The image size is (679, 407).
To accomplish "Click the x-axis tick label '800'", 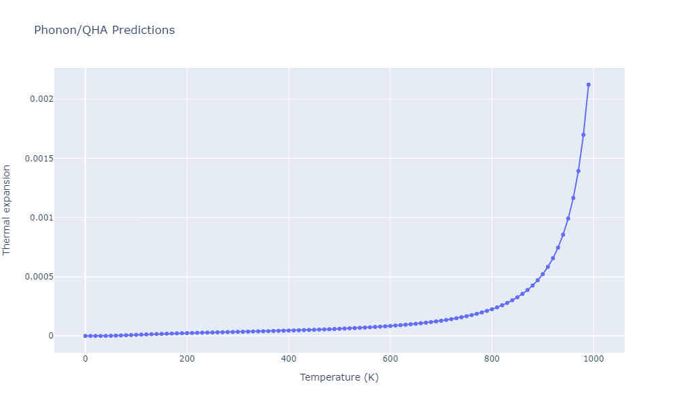I will pos(492,358).
